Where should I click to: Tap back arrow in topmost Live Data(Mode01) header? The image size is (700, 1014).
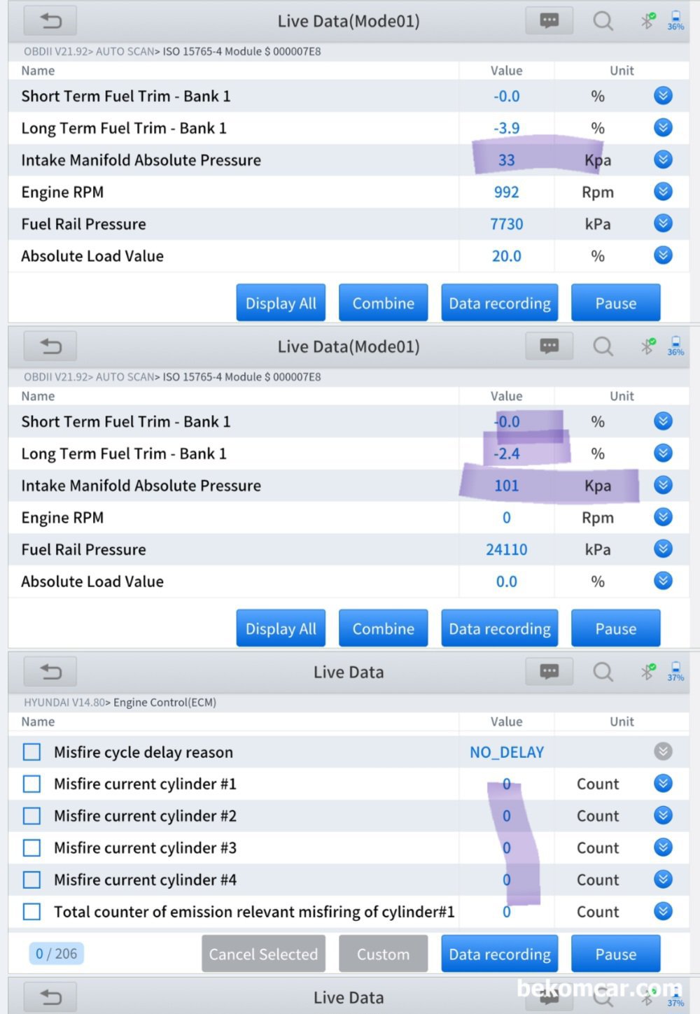point(50,21)
